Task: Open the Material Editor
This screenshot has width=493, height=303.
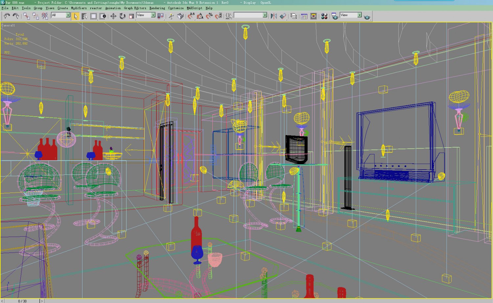Action: pos(324,15)
